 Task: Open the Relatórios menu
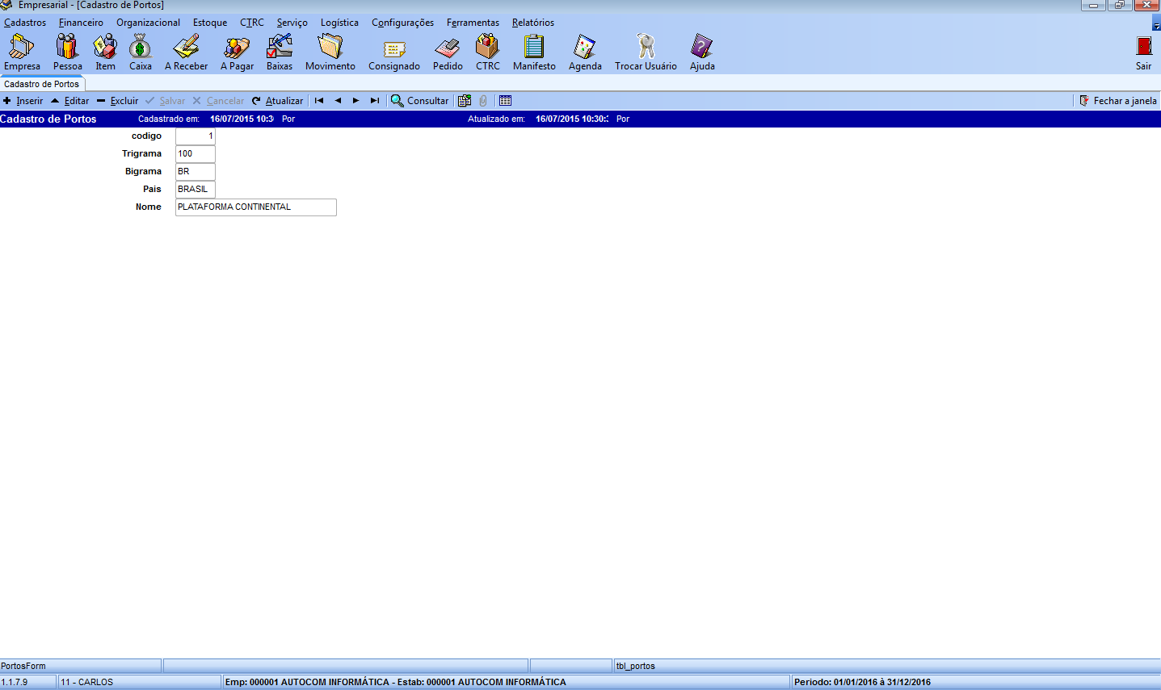point(533,23)
